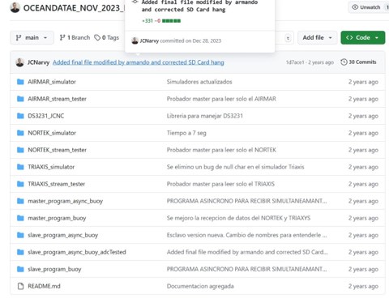Click the tag icon beside 0 Tags
Screen dimensions: 389x299
pos(97,37)
